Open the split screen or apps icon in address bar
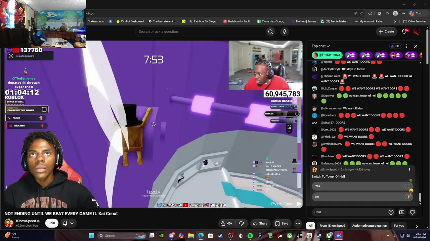The height and width of the screenshot is (241, 430). click(x=355, y=13)
